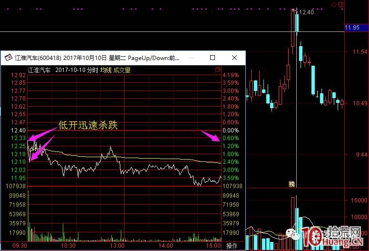This screenshot has height=251, width=369.
Task: Click the 12.92 price label
Action: pyautogui.click(x=19, y=75)
